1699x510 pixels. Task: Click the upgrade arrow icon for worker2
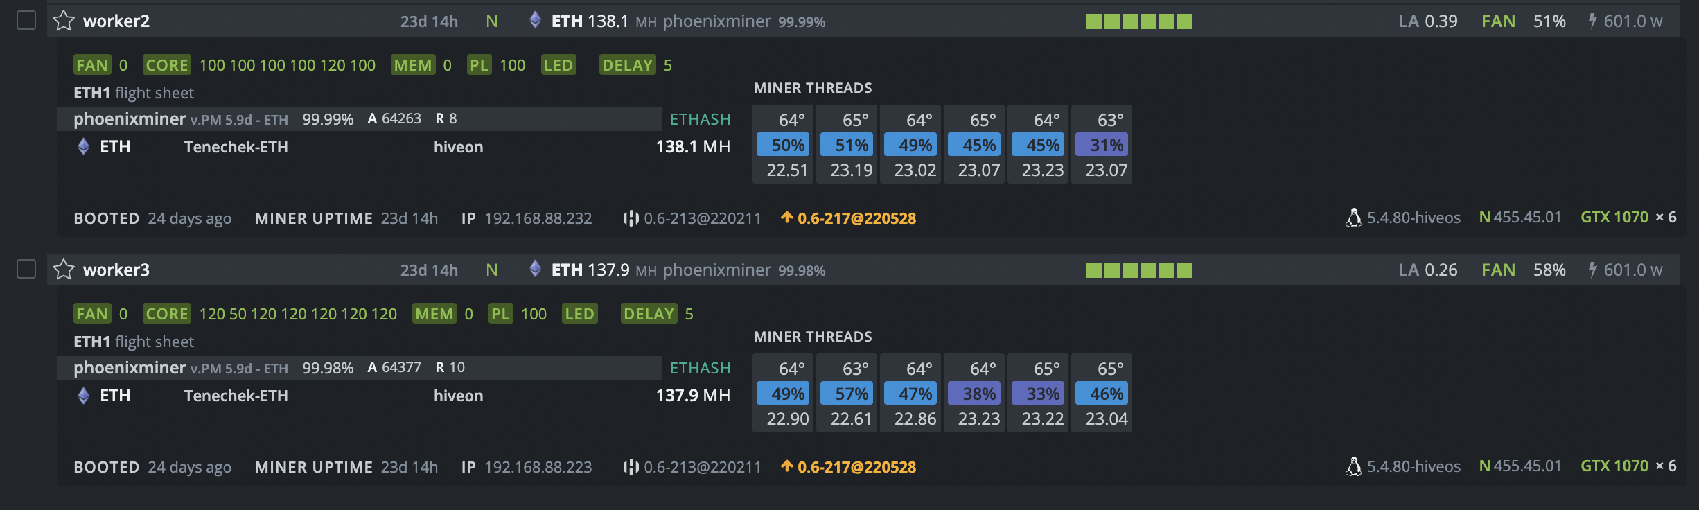coord(786,218)
